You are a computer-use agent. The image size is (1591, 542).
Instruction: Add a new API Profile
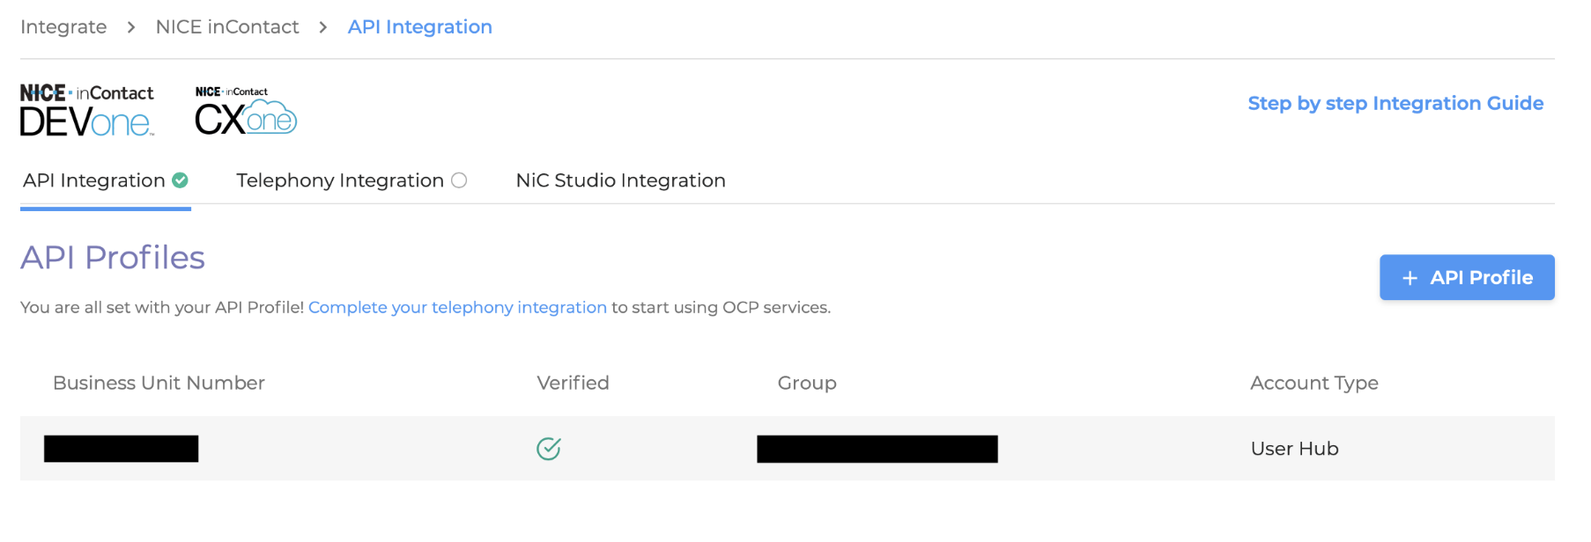coord(1466,277)
